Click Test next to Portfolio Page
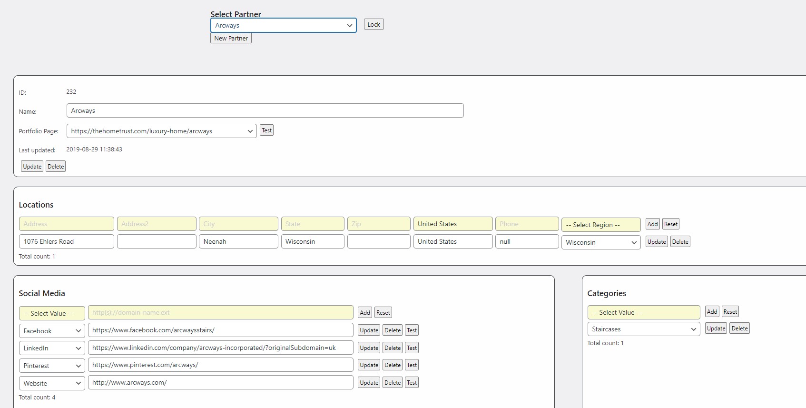Screen dimensions: 806x408 tap(266, 130)
